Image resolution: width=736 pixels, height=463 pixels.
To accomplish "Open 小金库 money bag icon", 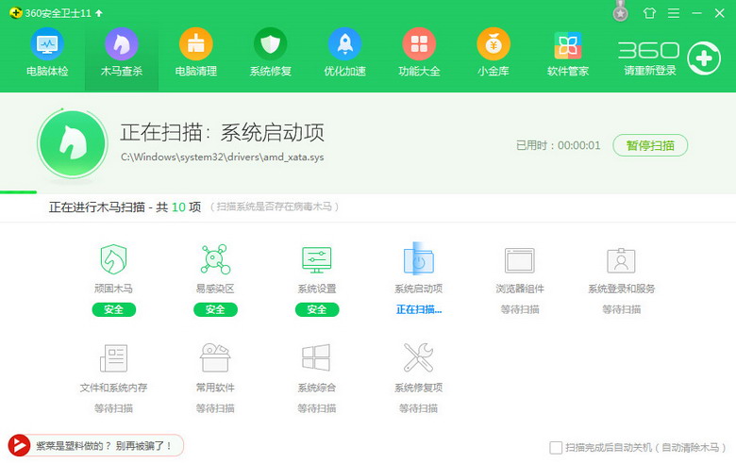I will click(493, 53).
